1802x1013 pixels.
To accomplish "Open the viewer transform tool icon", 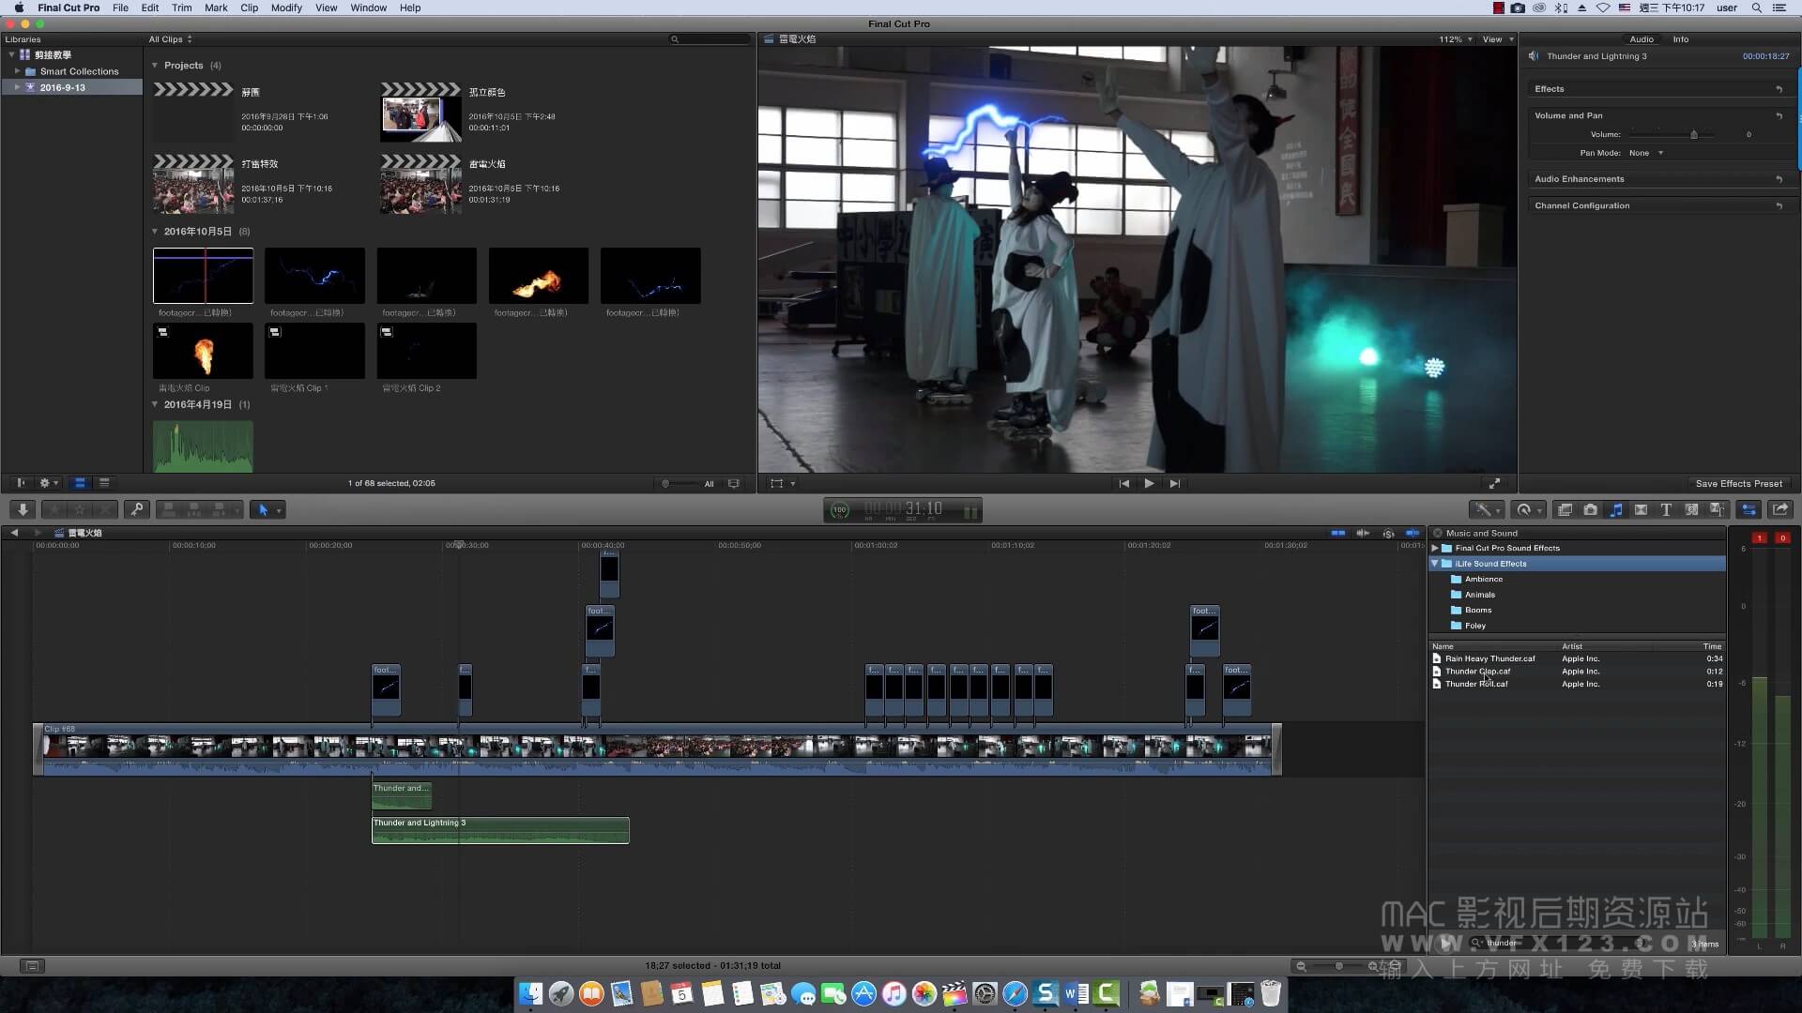I will click(x=776, y=483).
